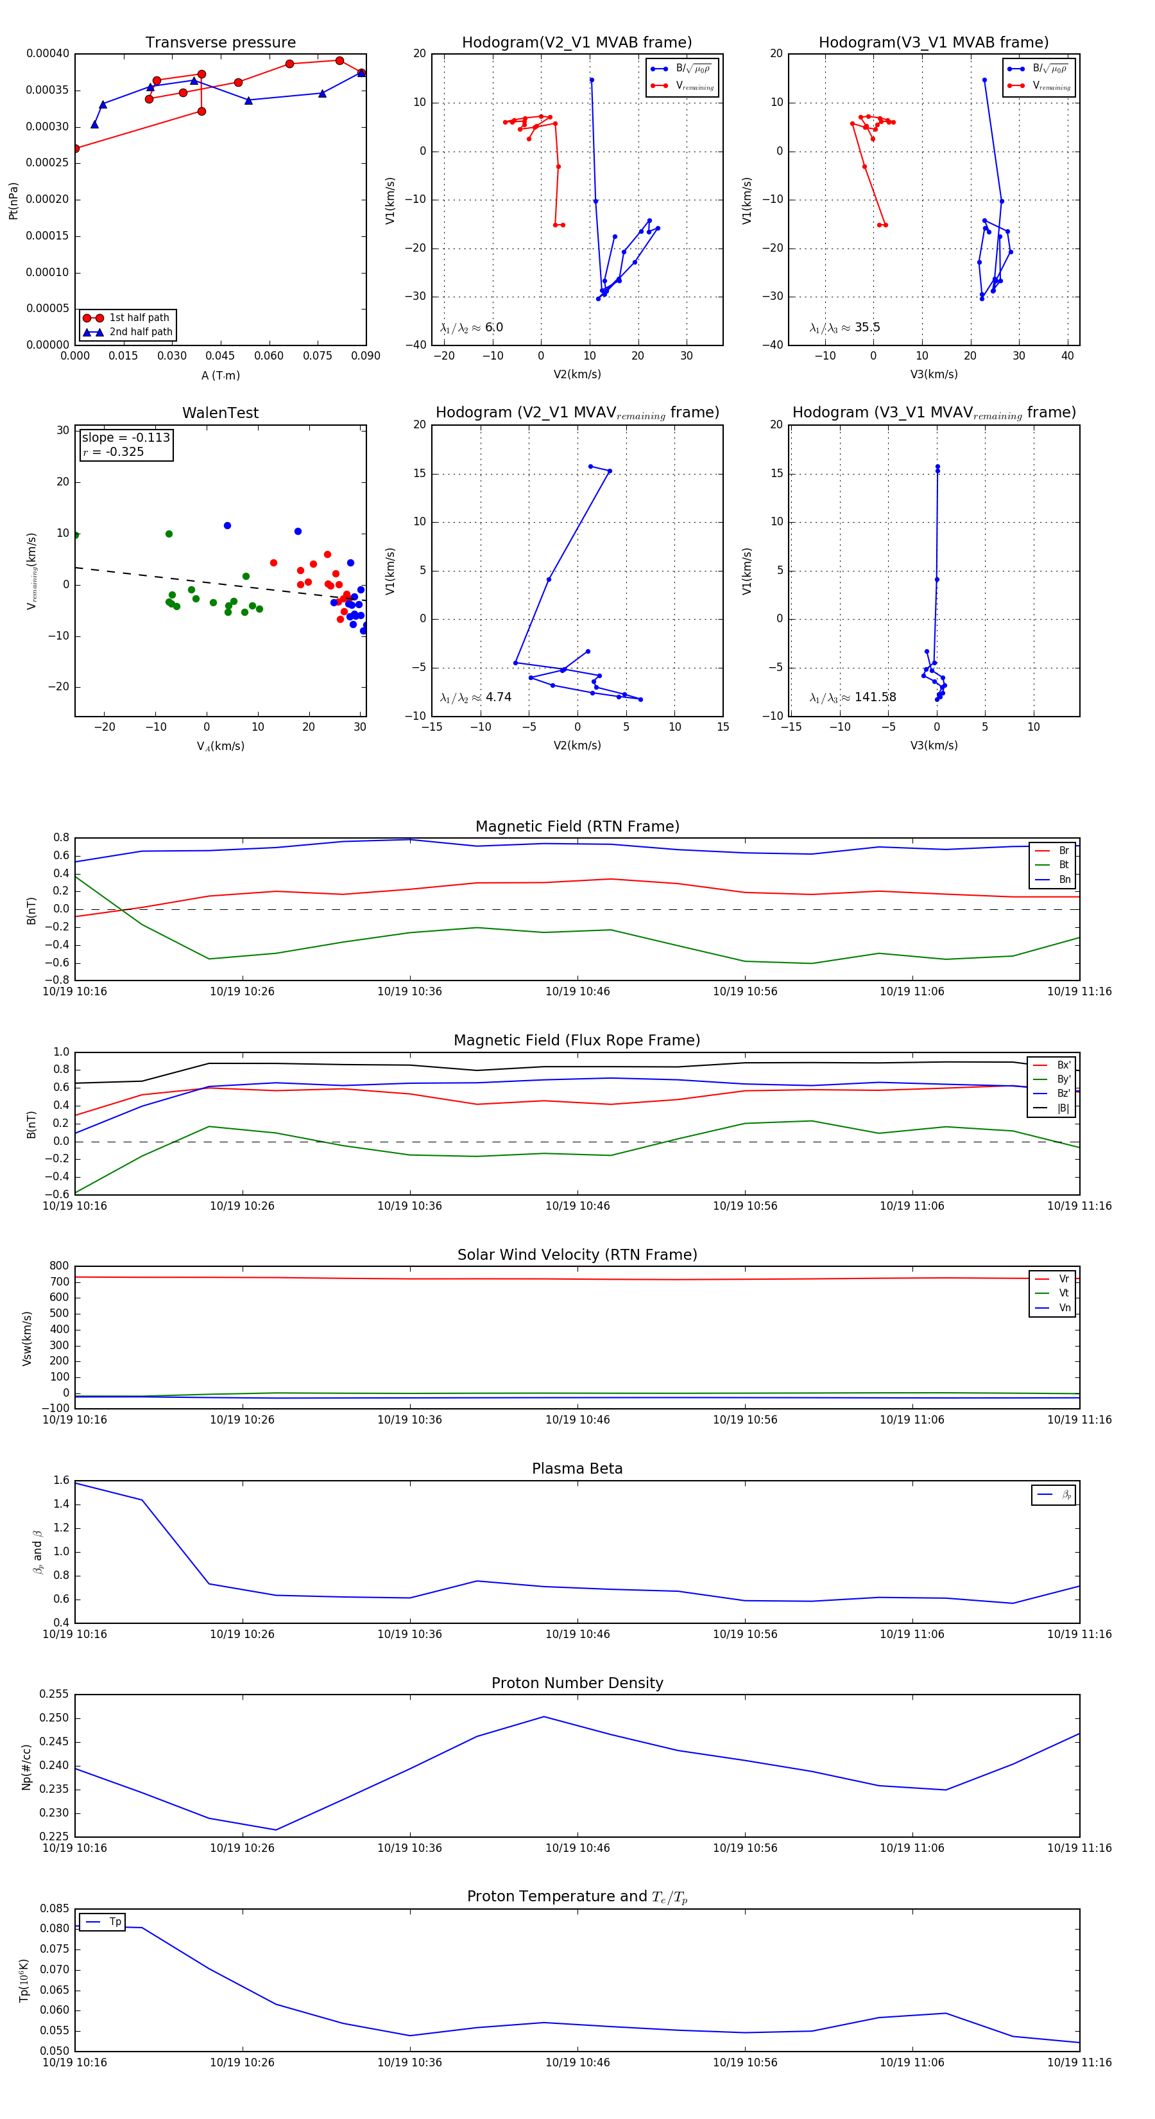The width and height of the screenshot is (1155, 2119).
Task: Click the 'Vsw(km/s)' y-axis label
Action: [x=26, y=1338]
